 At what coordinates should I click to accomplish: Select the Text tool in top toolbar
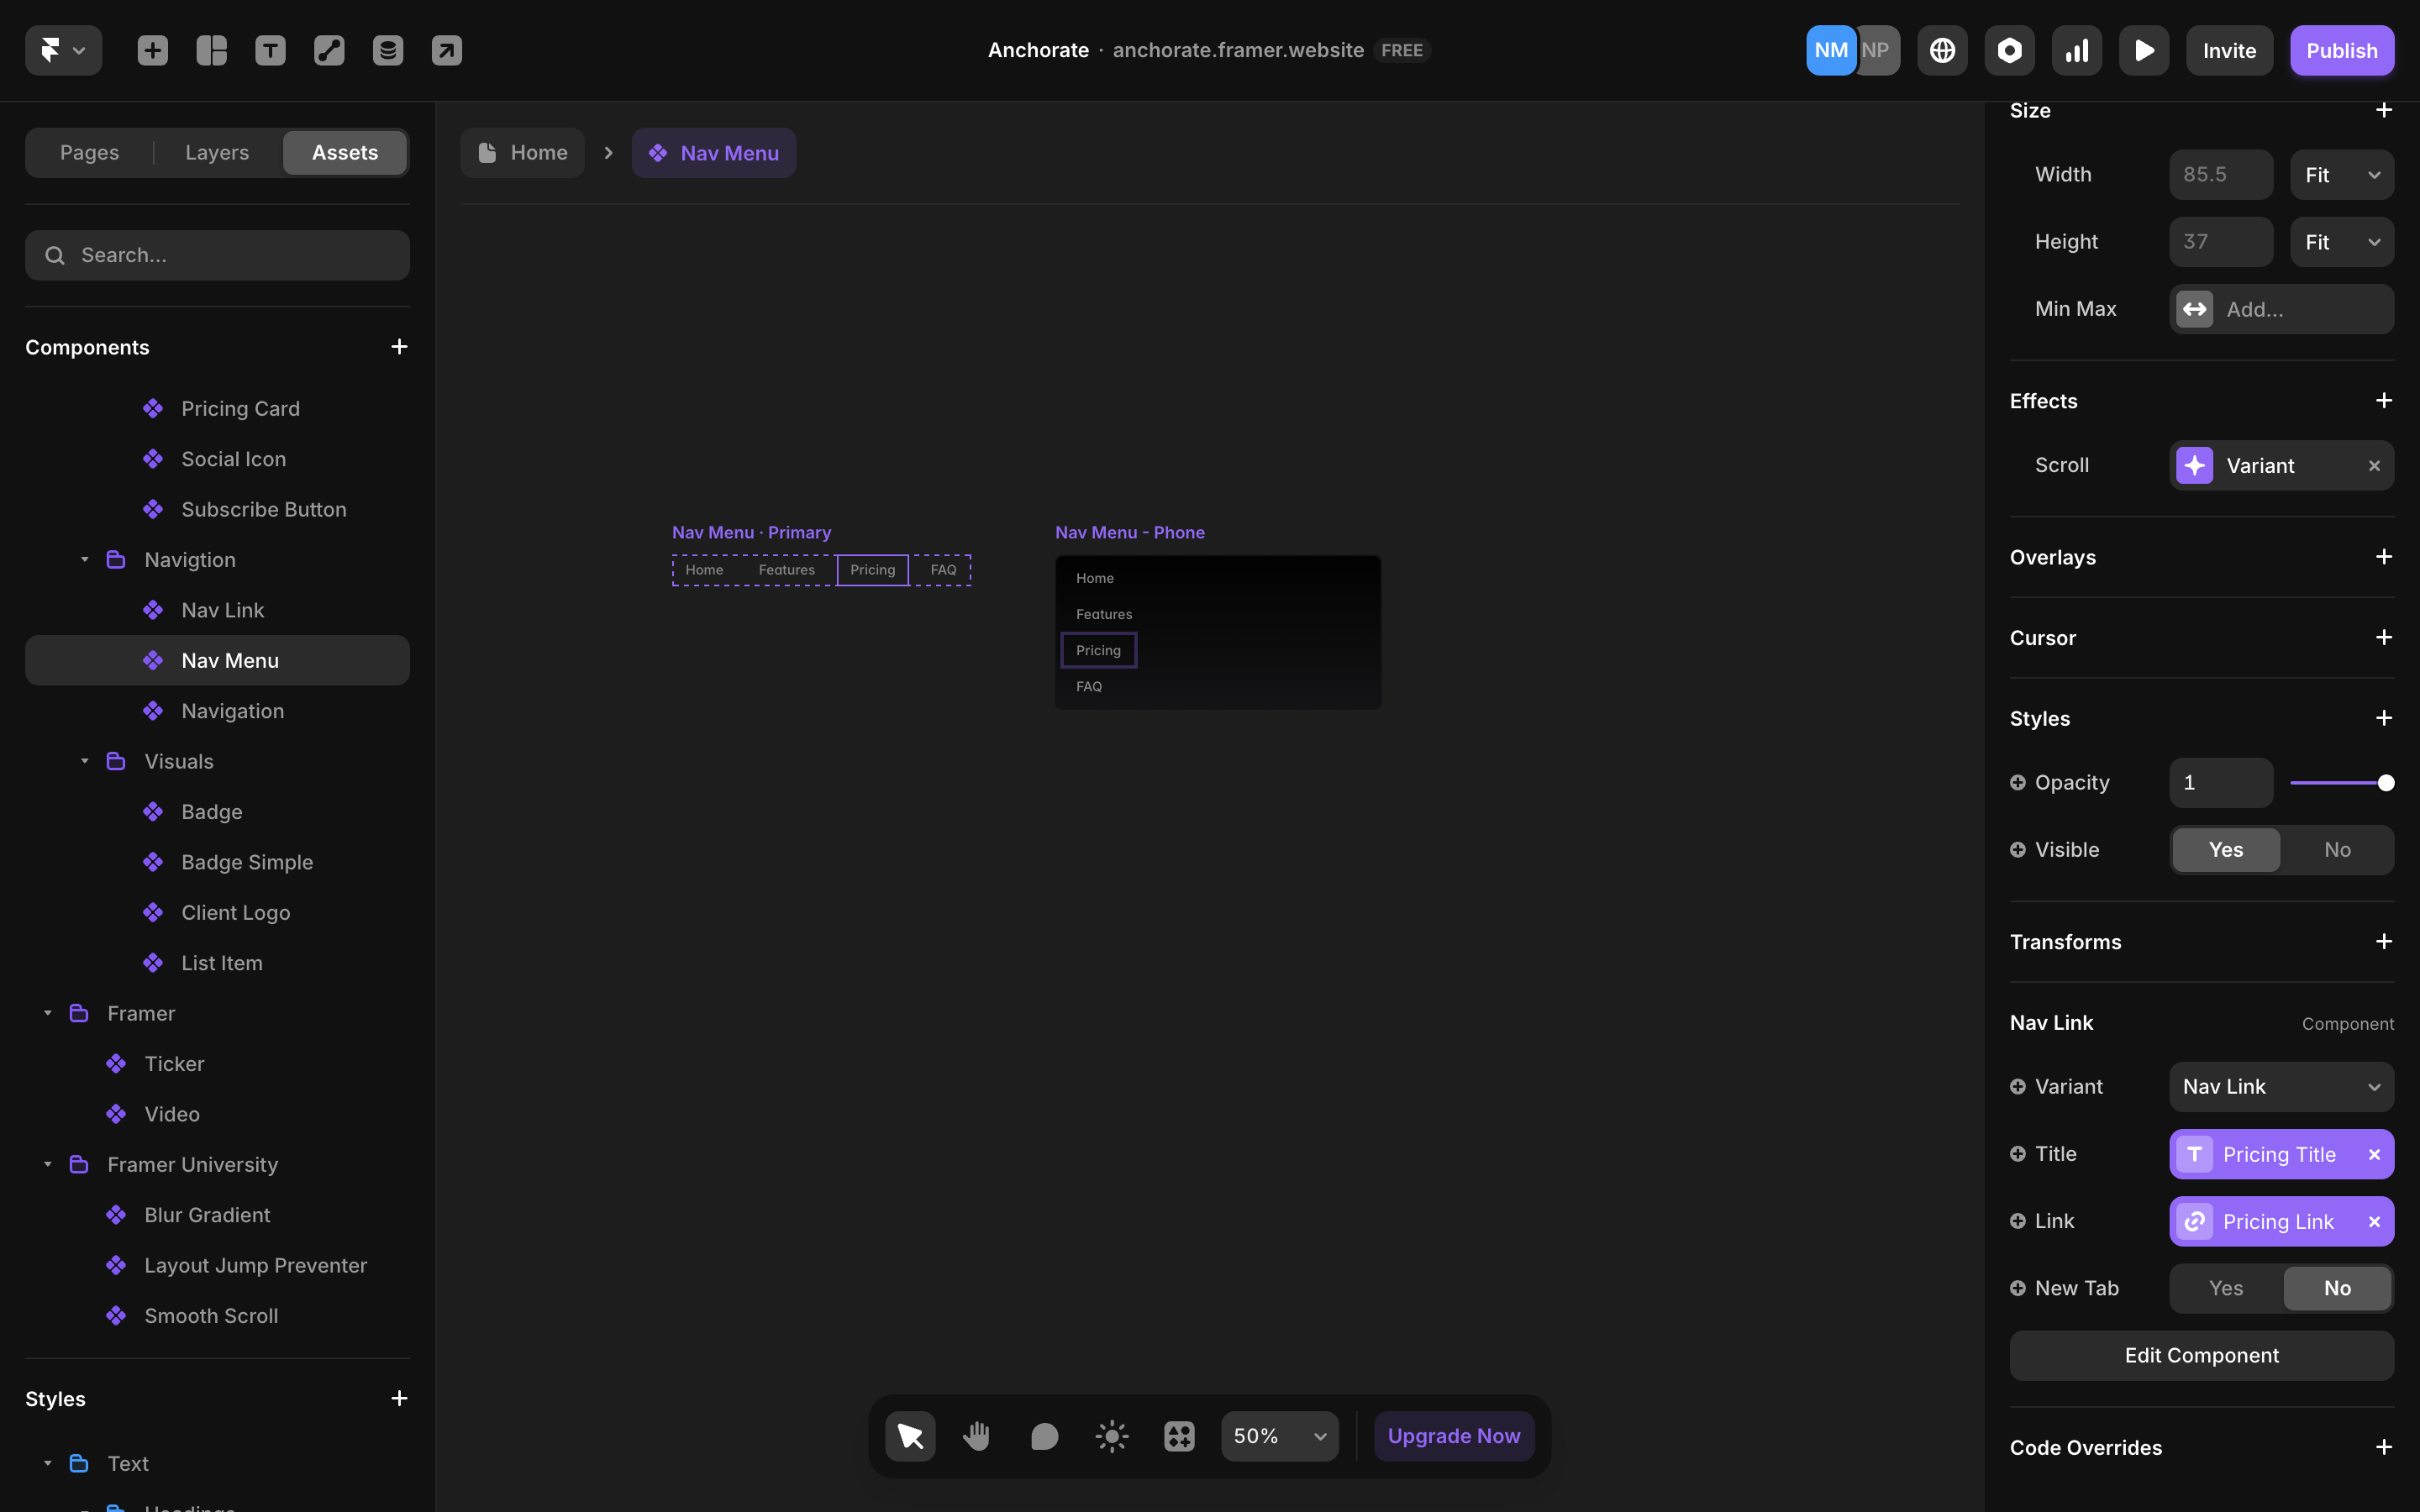coord(270,50)
